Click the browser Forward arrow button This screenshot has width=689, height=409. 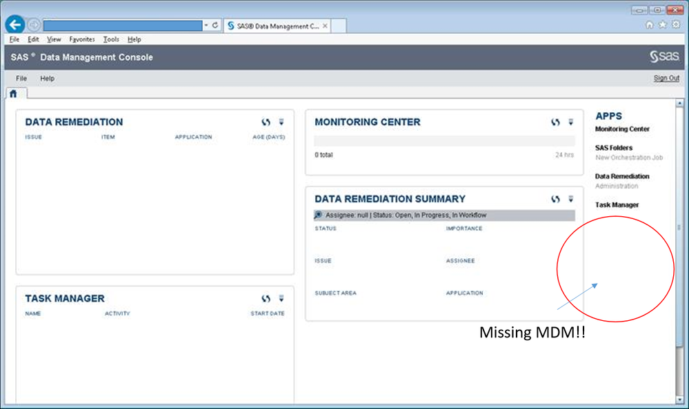[34, 25]
